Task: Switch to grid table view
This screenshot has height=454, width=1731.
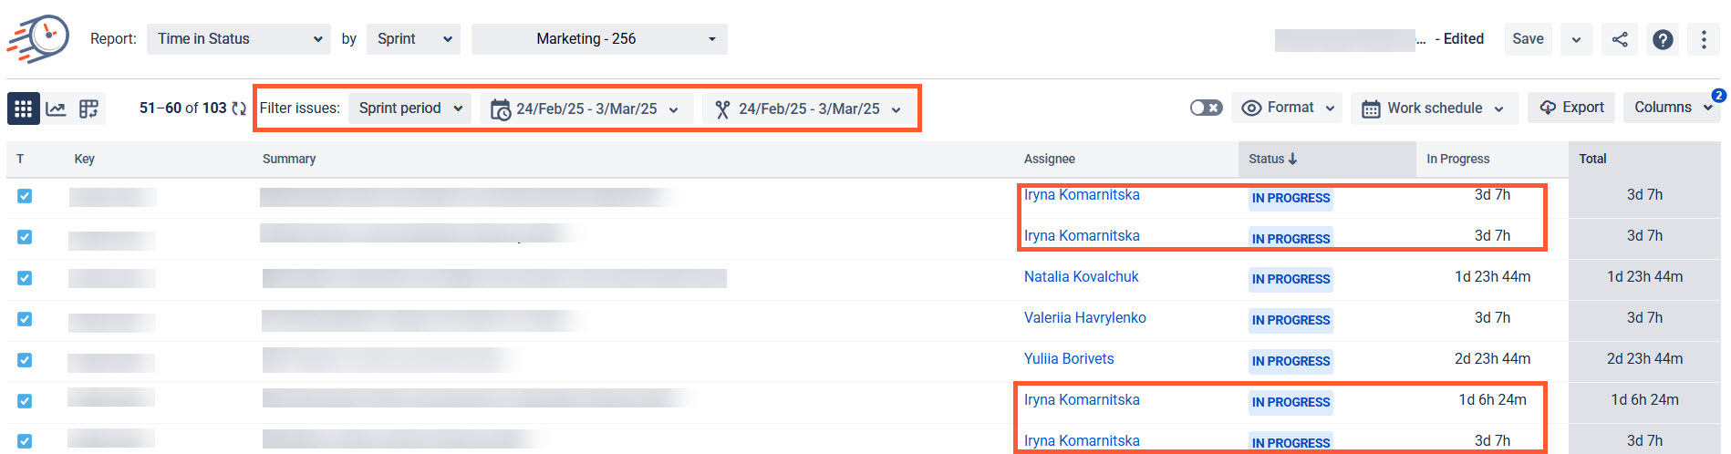Action: [24, 108]
